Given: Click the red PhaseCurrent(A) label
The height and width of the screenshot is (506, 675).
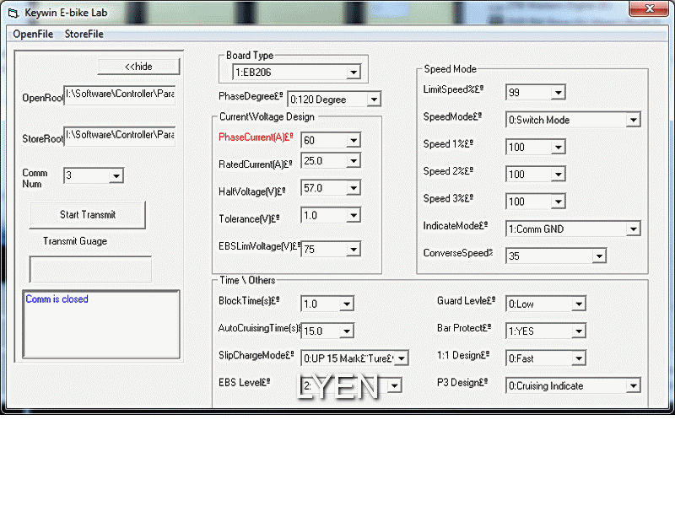Looking at the screenshot, I should pyautogui.click(x=256, y=137).
